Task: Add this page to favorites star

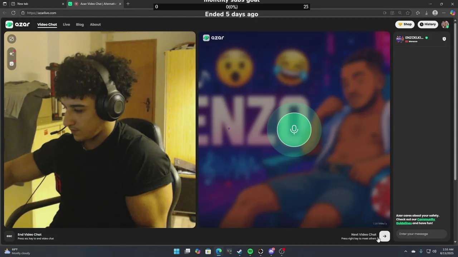Action: tap(408, 13)
